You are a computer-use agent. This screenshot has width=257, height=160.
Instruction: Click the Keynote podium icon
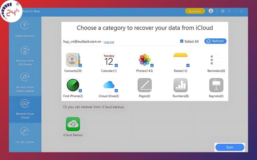[x=216, y=85]
